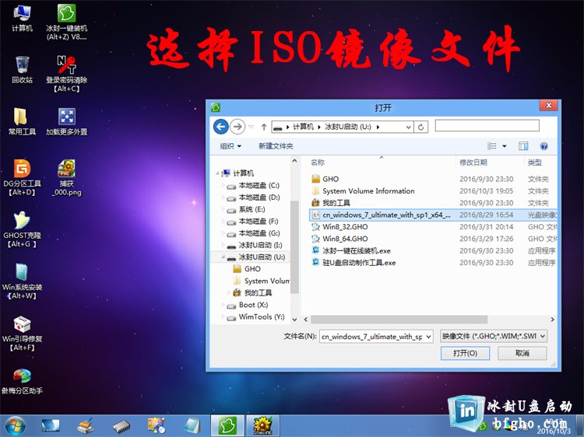Open 加载更多外置 desktop shortcut
The height and width of the screenshot is (437, 584).
click(x=67, y=121)
